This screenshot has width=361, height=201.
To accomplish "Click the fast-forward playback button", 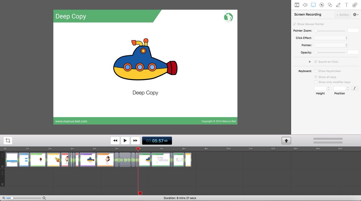I will [x=135, y=141].
